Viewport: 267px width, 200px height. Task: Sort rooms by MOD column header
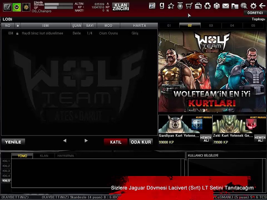click(108, 26)
